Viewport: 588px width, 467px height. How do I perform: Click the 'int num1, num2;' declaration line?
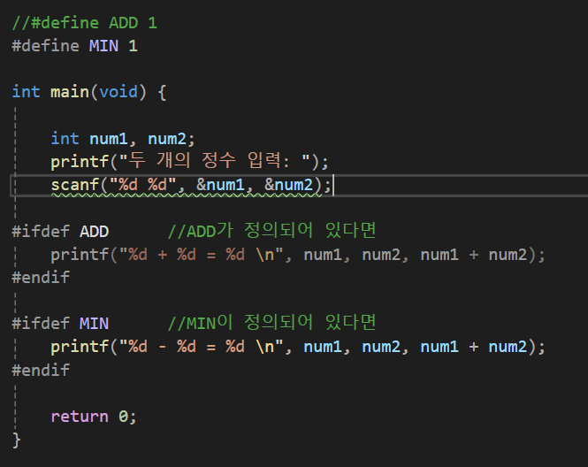point(123,139)
